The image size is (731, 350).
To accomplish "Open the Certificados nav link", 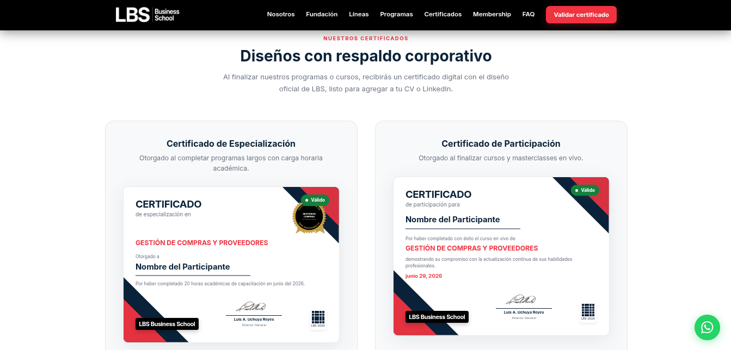I will pyautogui.click(x=443, y=15).
